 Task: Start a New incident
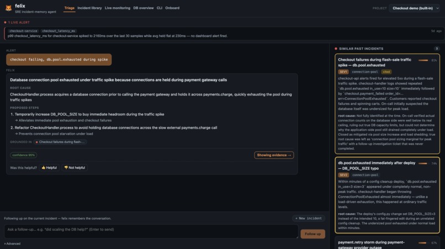(x=309, y=218)
